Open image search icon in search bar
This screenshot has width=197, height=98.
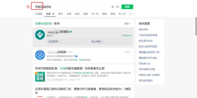point(117,7)
